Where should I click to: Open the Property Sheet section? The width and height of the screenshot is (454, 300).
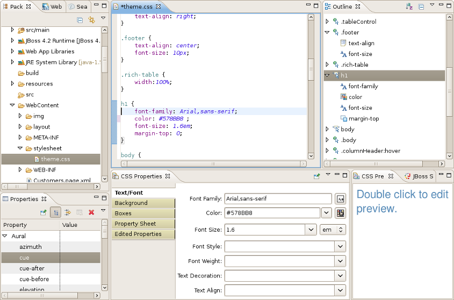[143, 224]
